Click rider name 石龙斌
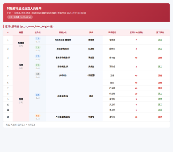This screenshot has width=173, height=152. click(112, 88)
